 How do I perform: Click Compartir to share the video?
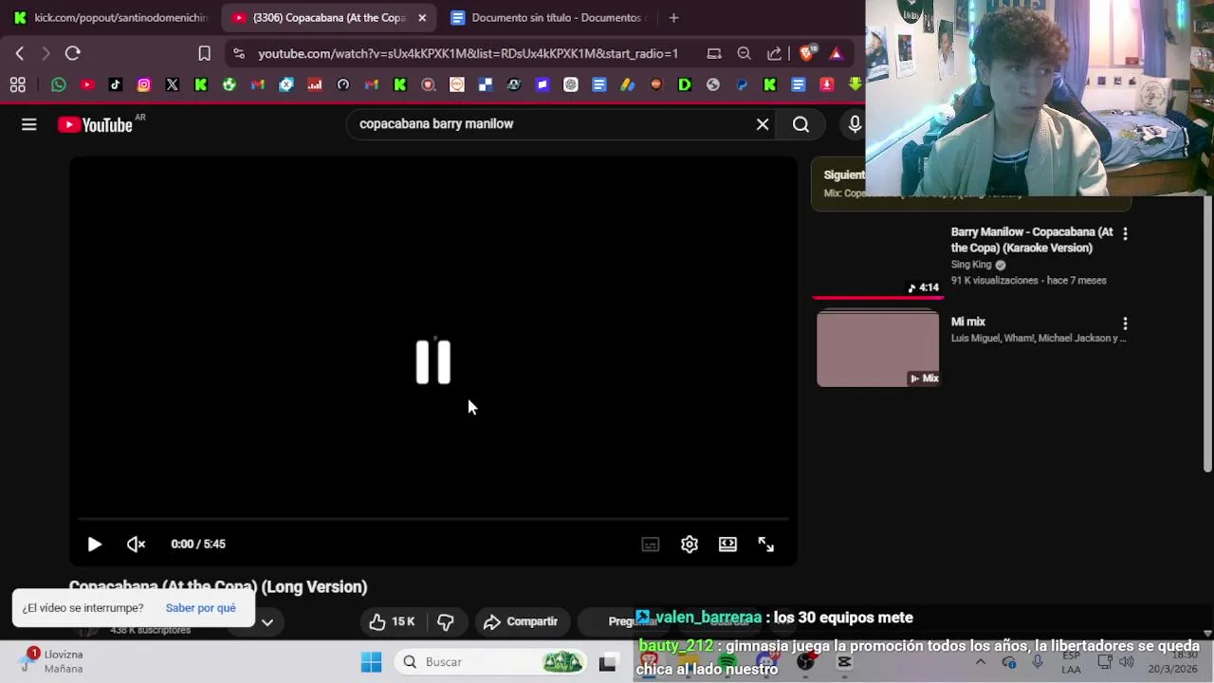(x=521, y=621)
